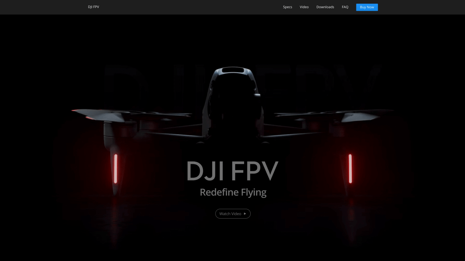This screenshot has width=465, height=261.
Task: Go to the Video nav link
Action: (304, 7)
